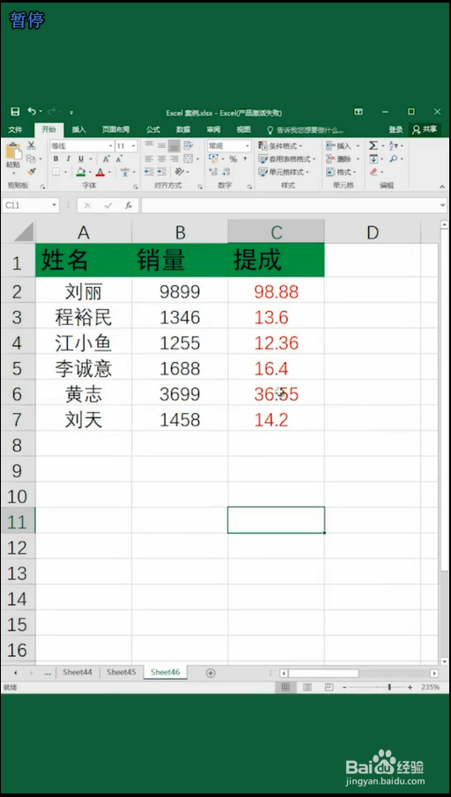This screenshot has width=451, height=797.
Task: Toggle Align Left in the alignment group
Action: point(149,159)
